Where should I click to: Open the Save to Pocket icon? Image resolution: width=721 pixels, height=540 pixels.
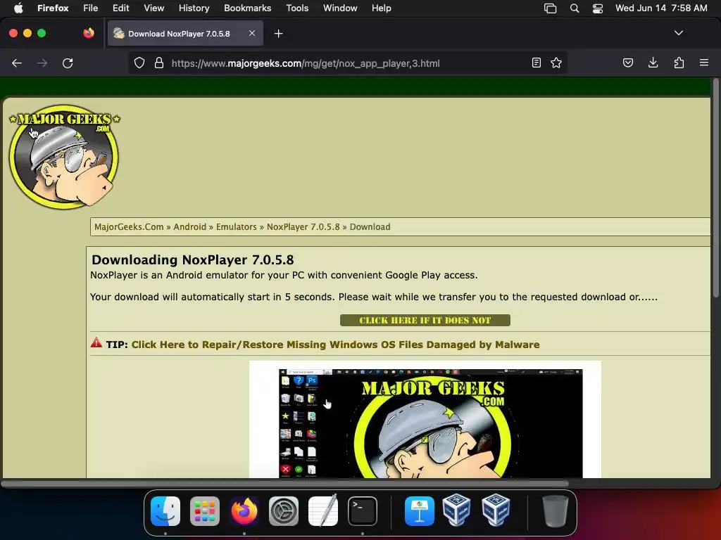(627, 63)
